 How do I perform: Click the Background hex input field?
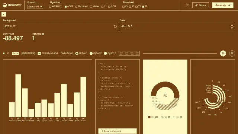[x=60, y=26]
